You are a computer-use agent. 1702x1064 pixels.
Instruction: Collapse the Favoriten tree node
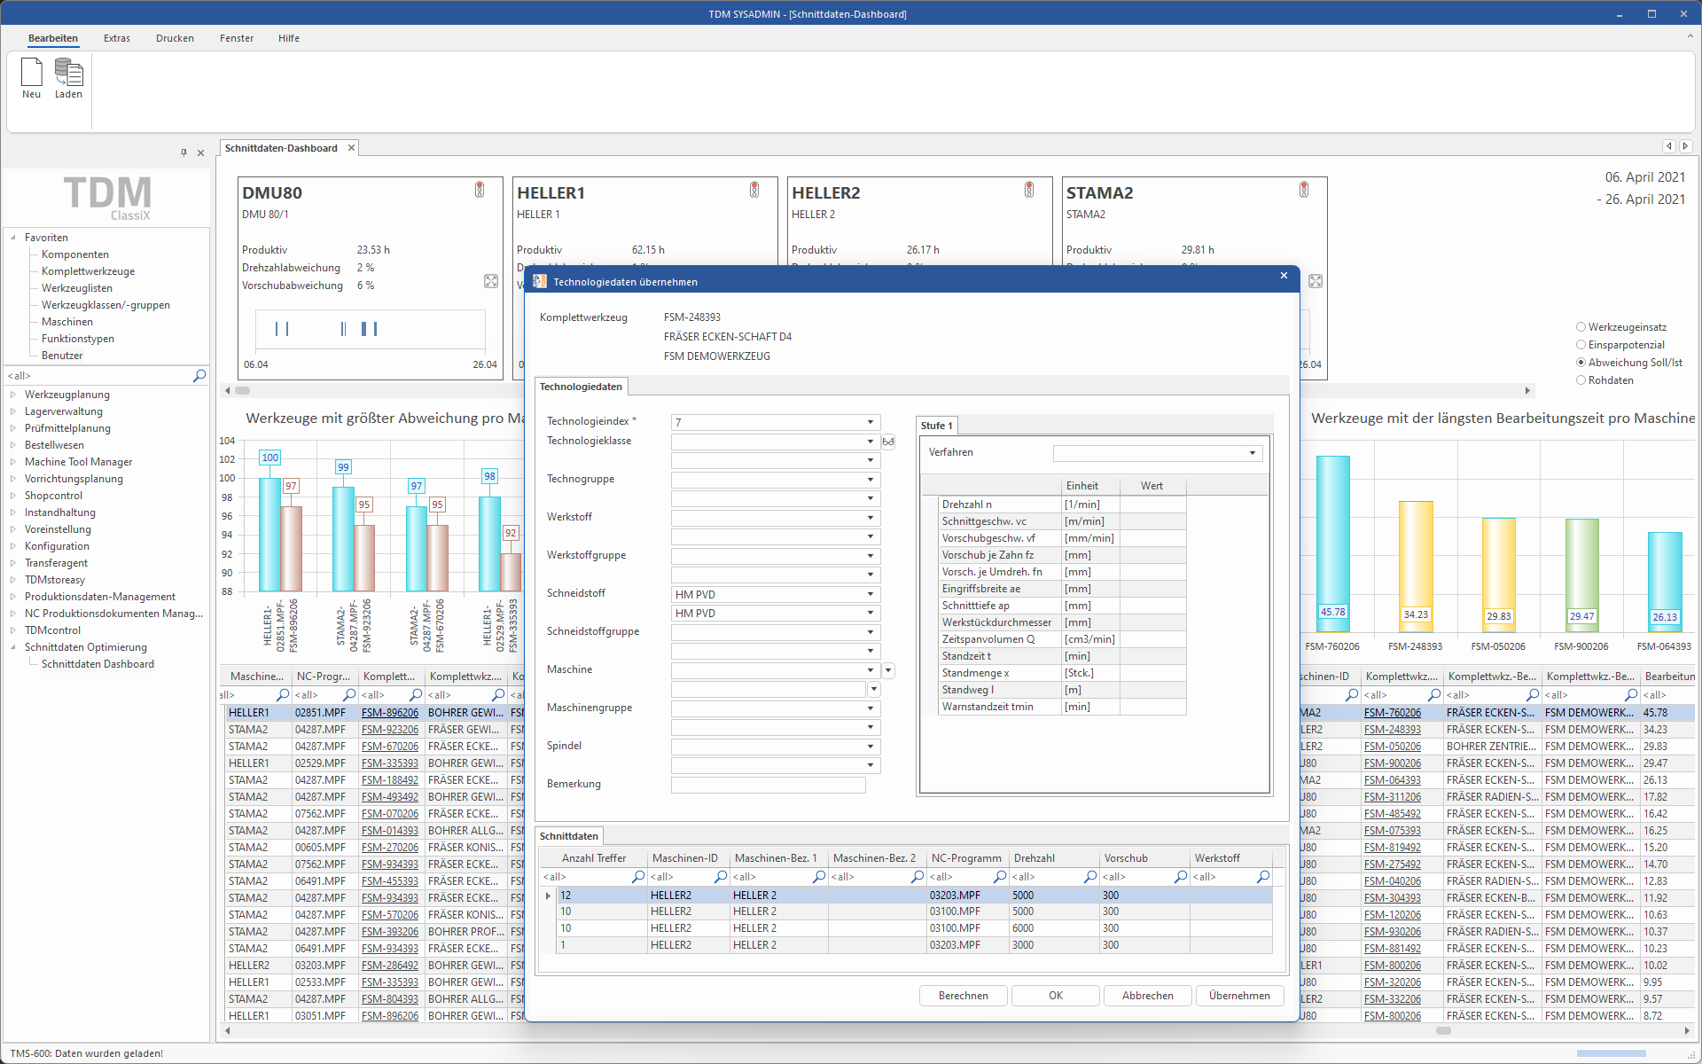[13, 238]
